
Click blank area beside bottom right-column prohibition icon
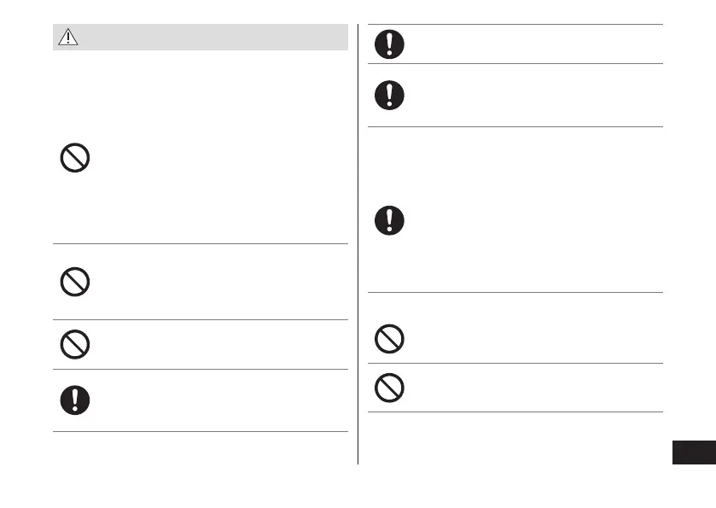529,388
